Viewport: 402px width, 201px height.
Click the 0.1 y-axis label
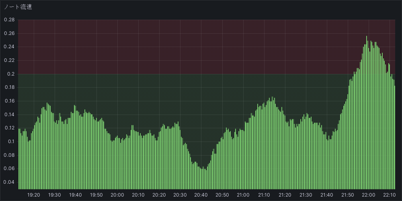pos(11,142)
